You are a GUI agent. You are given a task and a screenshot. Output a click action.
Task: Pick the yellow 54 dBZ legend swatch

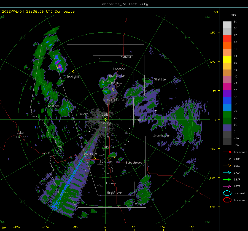pos(227,59)
